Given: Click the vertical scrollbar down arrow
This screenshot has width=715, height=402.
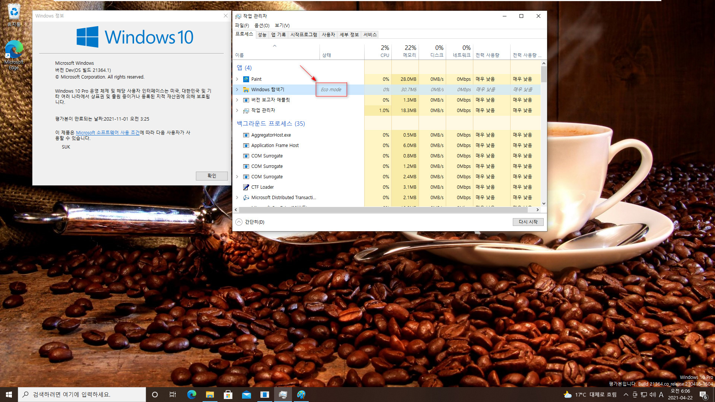Looking at the screenshot, I should [544, 203].
